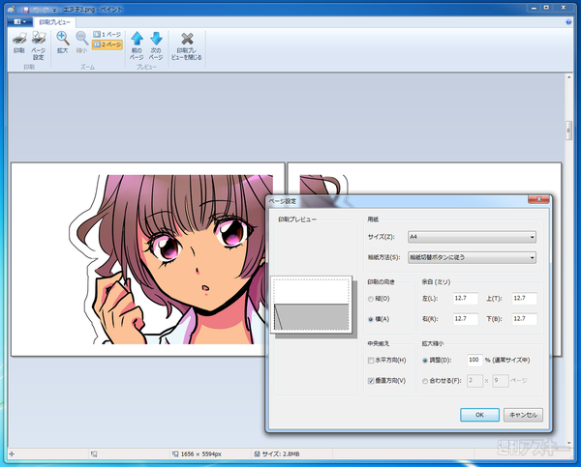Viewport: 581px width, 467px height.
Task: Close print preview (印刷プレビューを閉じる)
Action: tap(187, 45)
